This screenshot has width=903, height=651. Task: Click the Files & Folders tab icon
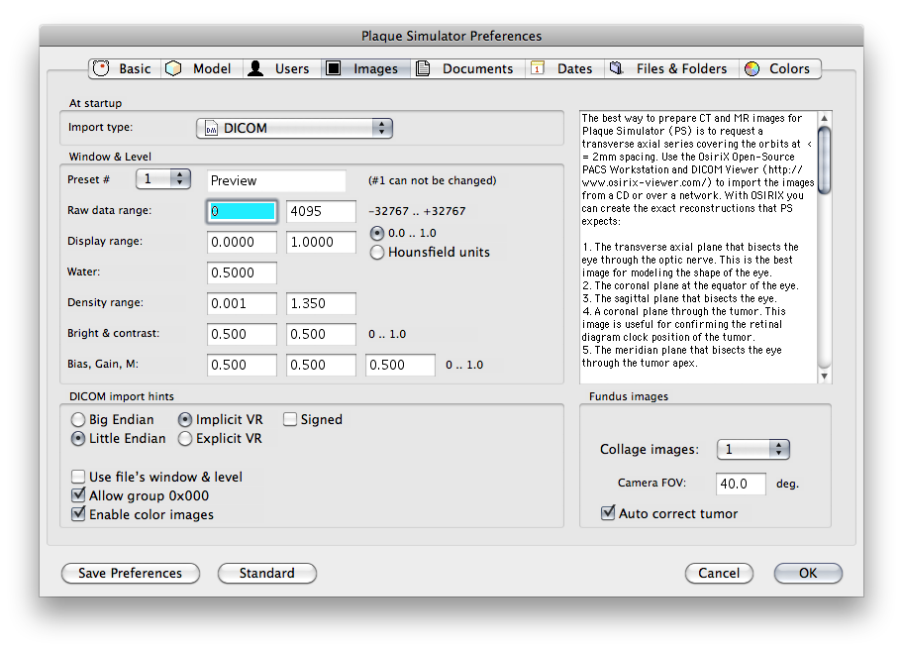[616, 68]
